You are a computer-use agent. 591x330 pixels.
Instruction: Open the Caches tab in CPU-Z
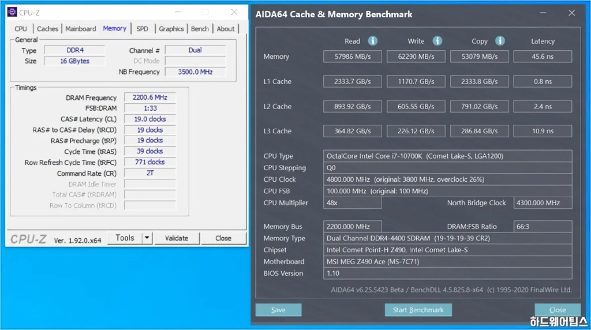[x=47, y=29]
